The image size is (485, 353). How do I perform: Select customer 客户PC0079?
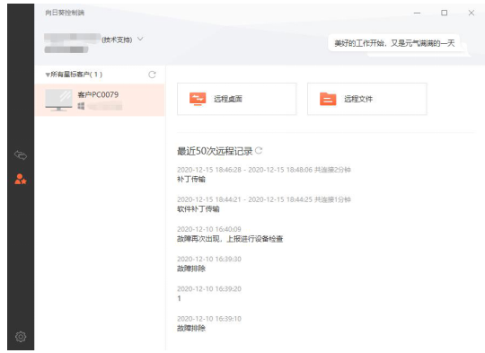[x=100, y=100]
